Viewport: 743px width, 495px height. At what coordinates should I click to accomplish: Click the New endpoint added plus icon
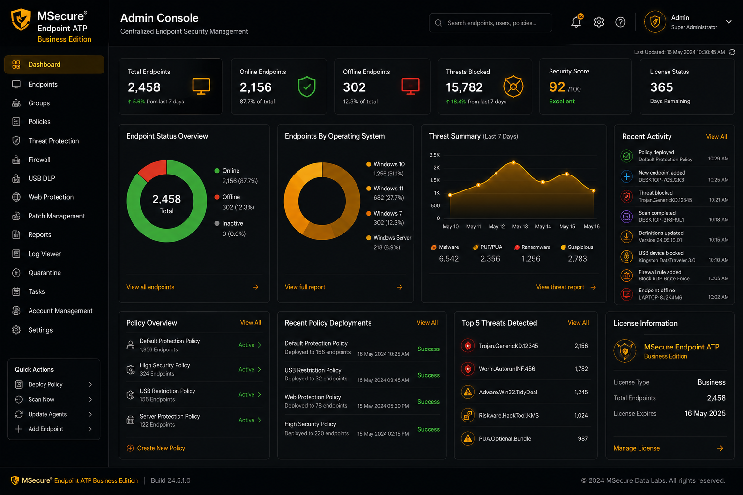pyautogui.click(x=626, y=176)
